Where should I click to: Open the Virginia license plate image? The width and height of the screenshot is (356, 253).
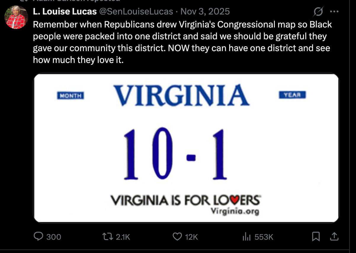click(x=186, y=147)
